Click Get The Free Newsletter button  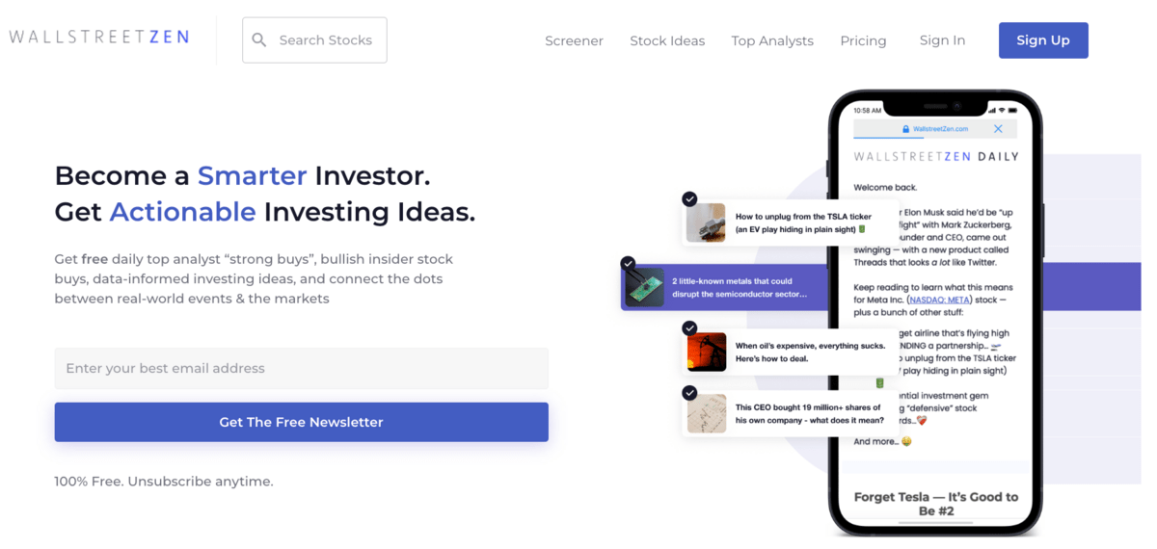point(302,422)
